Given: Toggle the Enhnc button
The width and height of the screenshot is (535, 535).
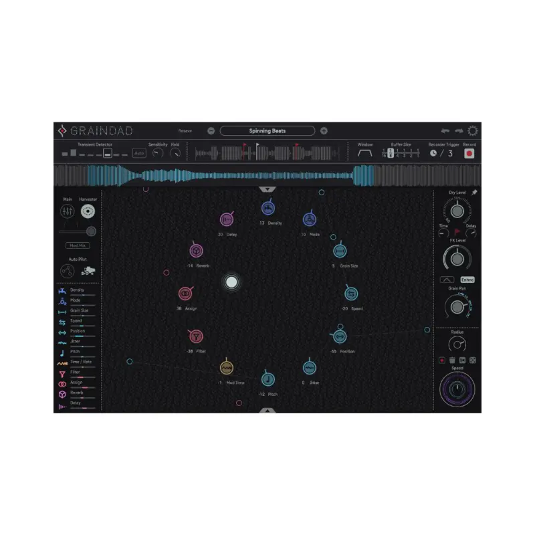Looking at the screenshot, I should click(x=467, y=280).
